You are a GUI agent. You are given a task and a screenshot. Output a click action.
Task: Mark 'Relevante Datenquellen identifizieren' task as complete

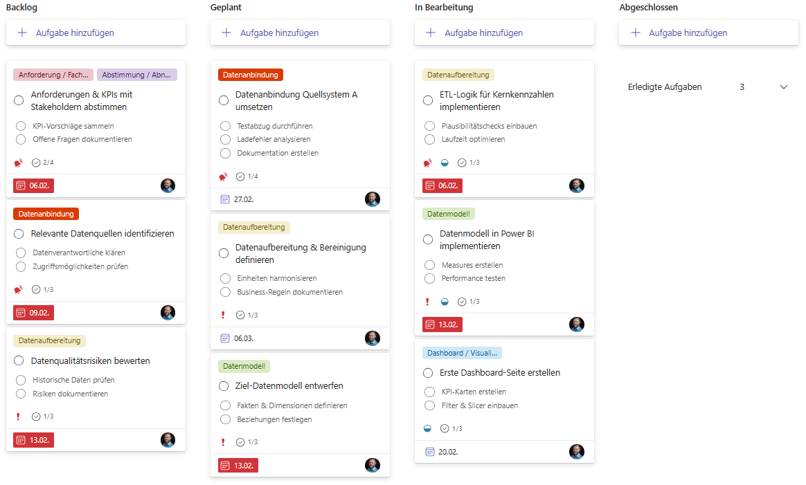[x=19, y=234]
